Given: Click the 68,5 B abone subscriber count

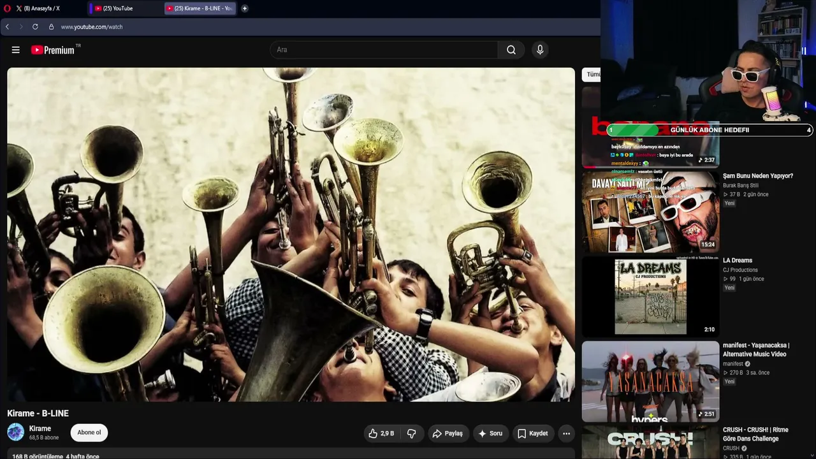Looking at the screenshot, I should 44,438.
